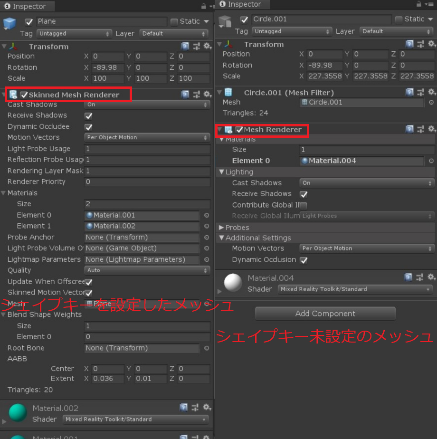This screenshot has width=437, height=439.
Task: Open Motion Vectors dropdown on Plane
Action: [x=147, y=137]
